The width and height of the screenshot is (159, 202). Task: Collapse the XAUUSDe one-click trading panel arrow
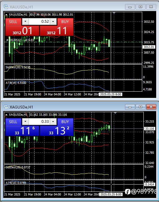point(6,15)
